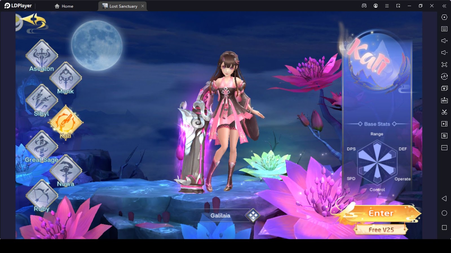Open the sync operations tool

pyautogui.click(x=445, y=76)
